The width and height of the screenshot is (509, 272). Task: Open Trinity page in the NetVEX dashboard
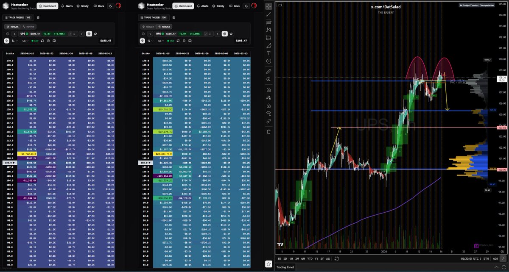coord(218,6)
